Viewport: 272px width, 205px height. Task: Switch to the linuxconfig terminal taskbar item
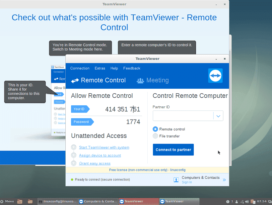pyautogui.click(x=58, y=201)
